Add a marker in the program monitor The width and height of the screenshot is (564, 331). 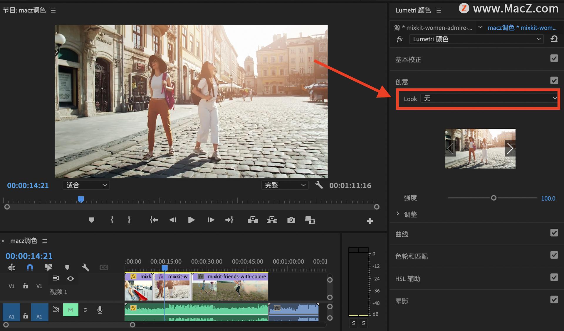click(92, 220)
